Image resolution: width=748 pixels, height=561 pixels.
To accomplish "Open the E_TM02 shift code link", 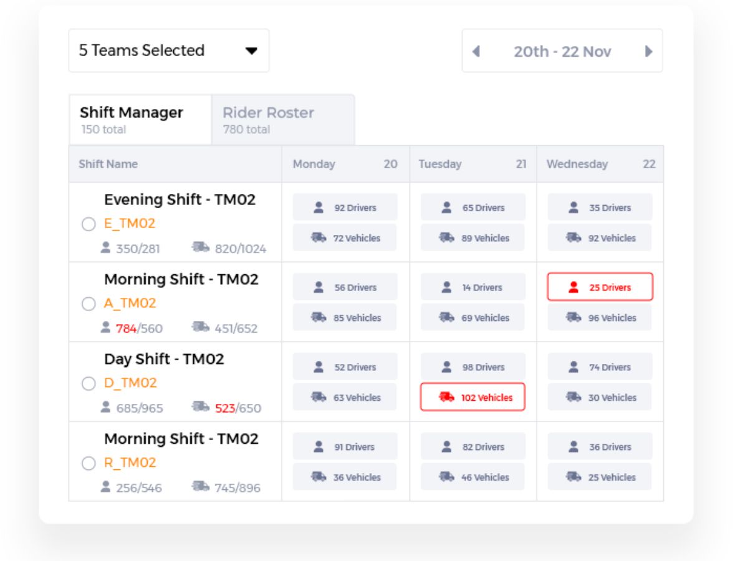I will (130, 223).
